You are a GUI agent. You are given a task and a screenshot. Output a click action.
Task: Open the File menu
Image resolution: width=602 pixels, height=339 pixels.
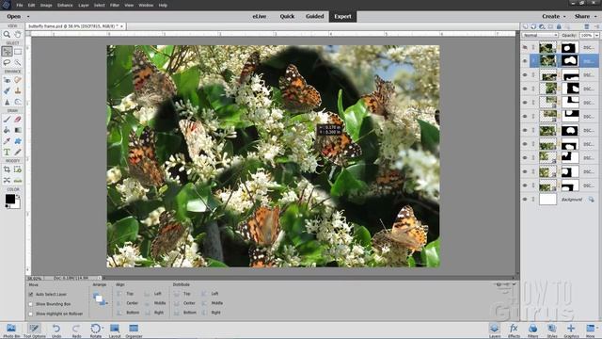tap(20, 6)
